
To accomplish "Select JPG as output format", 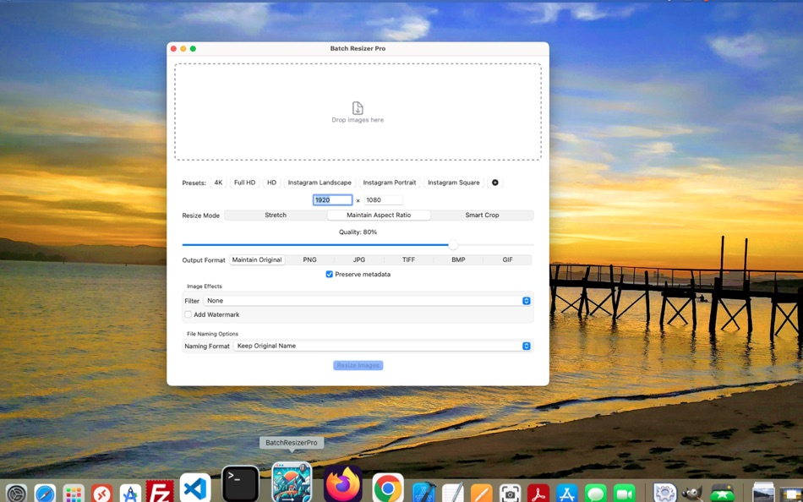I will point(358,259).
